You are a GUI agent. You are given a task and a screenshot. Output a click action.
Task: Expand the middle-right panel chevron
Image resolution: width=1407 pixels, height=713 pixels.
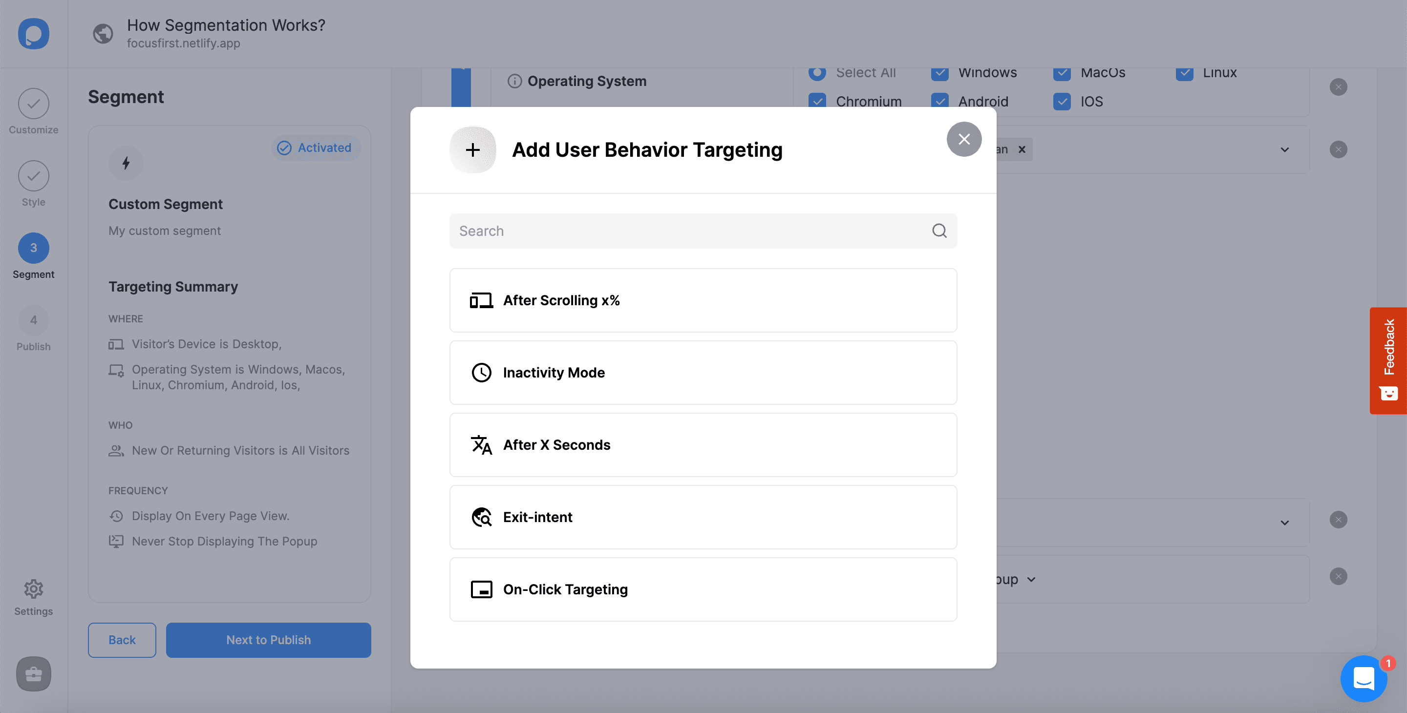pyautogui.click(x=1284, y=523)
